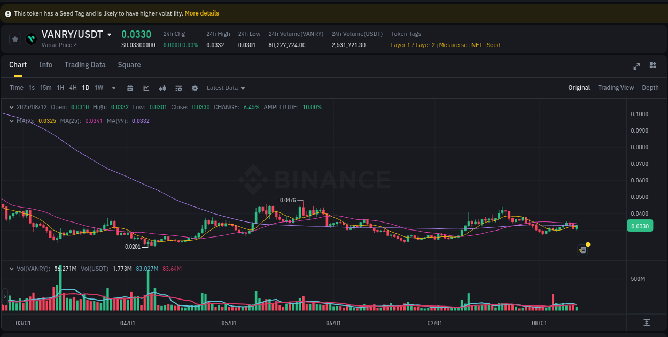The height and width of the screenshot is (337, 668).
Task: Switch to the Trading Data tab
Action: [85, 65]
